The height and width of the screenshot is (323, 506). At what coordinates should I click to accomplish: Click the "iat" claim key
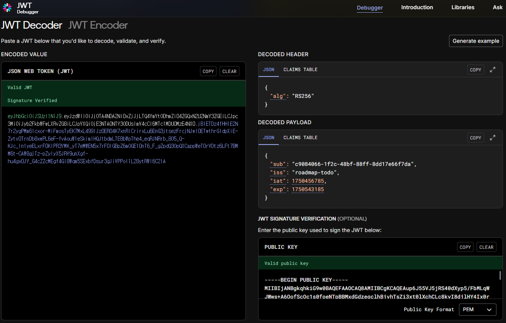pos(278,181)
